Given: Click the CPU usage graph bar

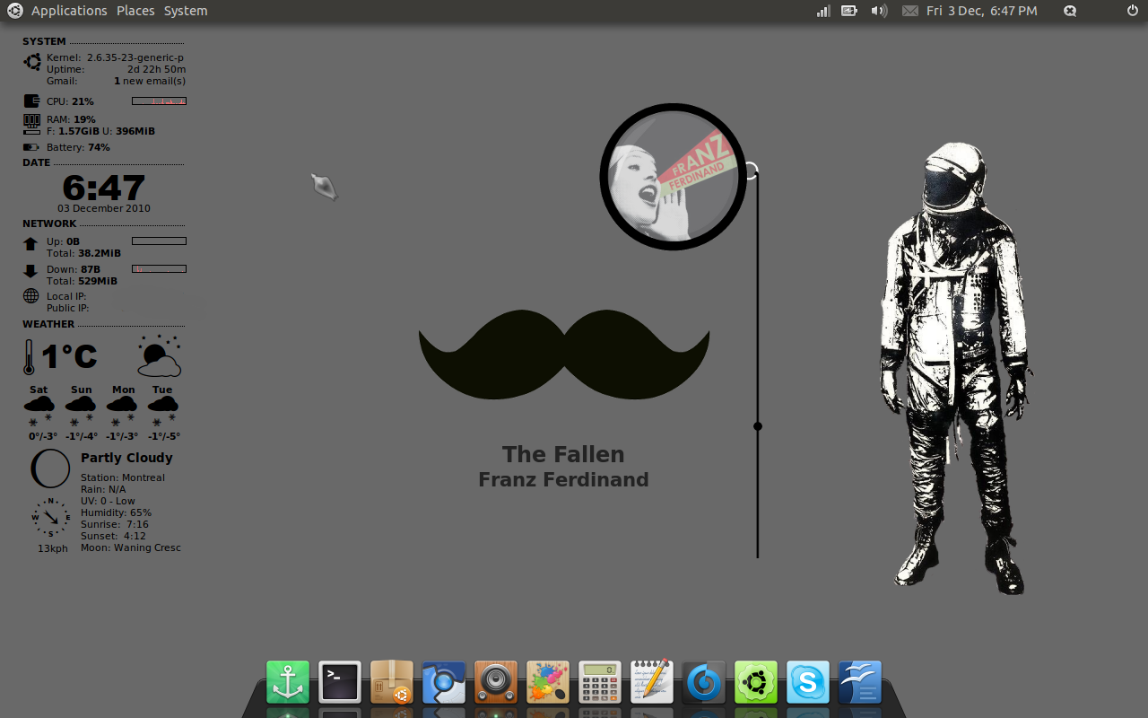Looking at the screenshot, I should pyautogui.click(x=159, y=101).
